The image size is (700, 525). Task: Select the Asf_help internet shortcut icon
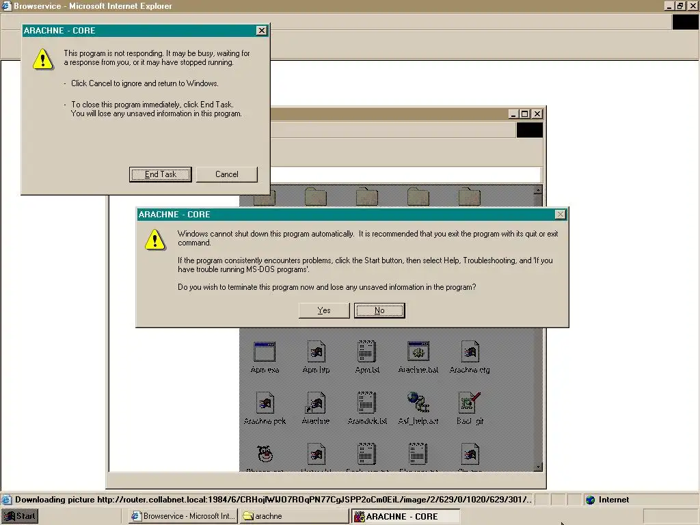[418, 402]
